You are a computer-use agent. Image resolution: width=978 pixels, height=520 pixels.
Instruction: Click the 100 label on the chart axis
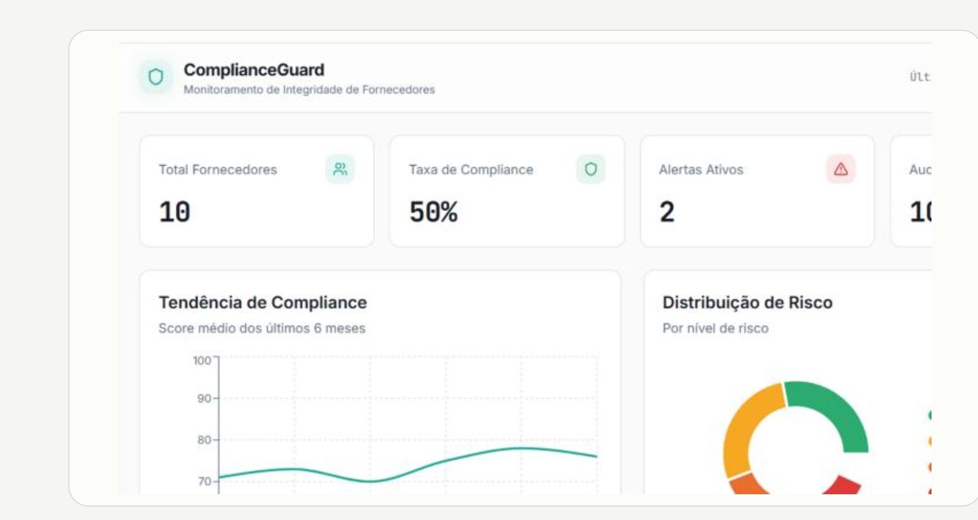202,360
